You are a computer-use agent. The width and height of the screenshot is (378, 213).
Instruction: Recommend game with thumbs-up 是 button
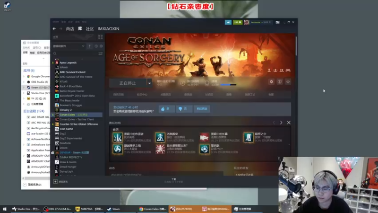(x=167, y=109)
